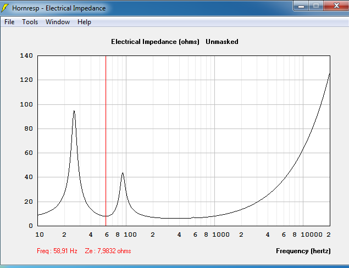Screen dimensions: 349x268
Task: Open the File menu
Action: click(9, 22)
